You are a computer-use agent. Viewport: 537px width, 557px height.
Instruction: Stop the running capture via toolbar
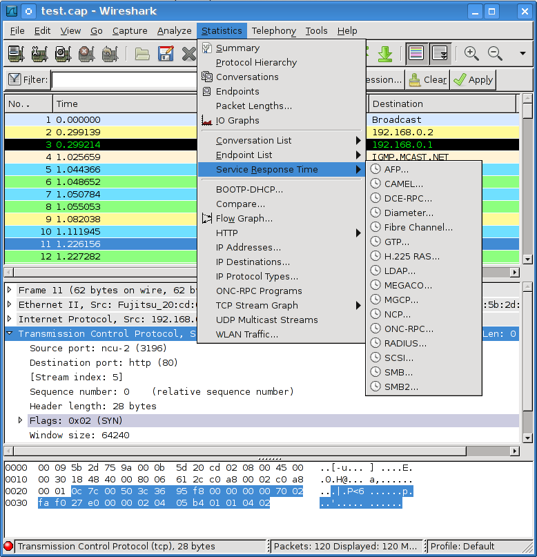coord(86,54)
